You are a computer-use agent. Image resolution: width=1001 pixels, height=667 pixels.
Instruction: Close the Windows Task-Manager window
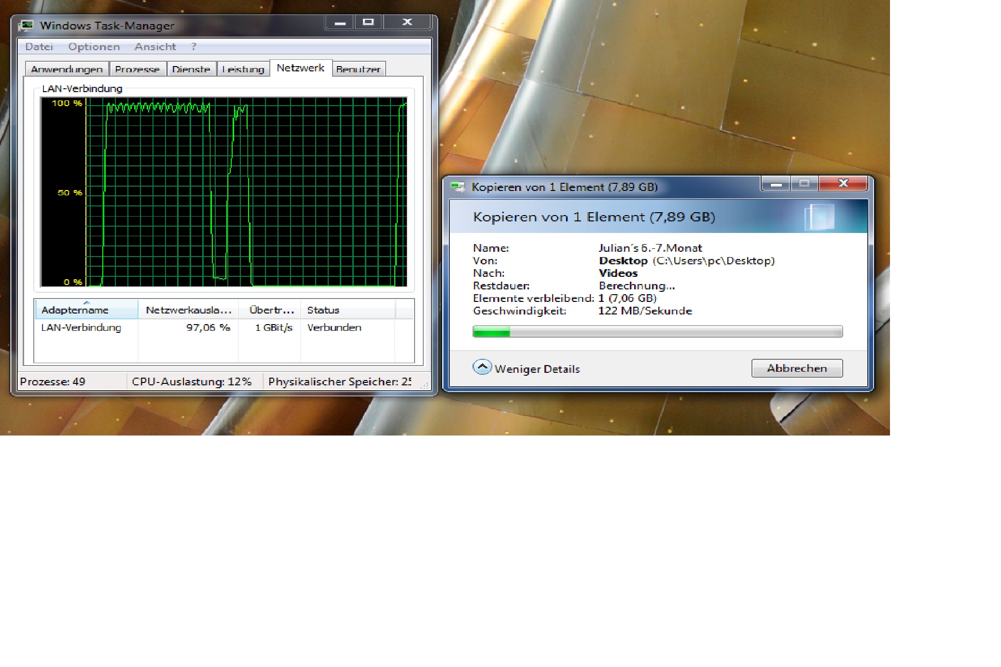coord(407,22)
